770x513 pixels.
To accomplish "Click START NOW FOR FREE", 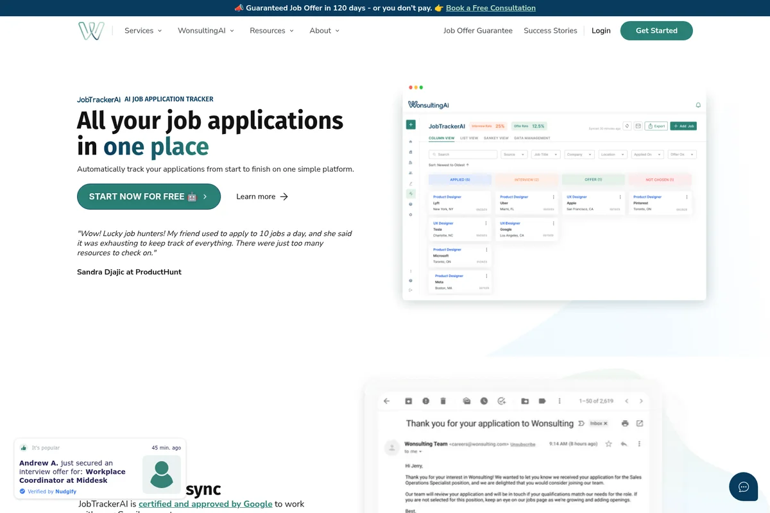I will pyautogui.click(x=148, y=196).
